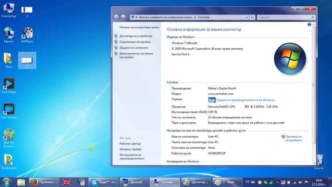The height and width of the screenshot is (187, 332).
Task: Click the 'Система' breadcrumb in address bar
Action: point(203,17)
